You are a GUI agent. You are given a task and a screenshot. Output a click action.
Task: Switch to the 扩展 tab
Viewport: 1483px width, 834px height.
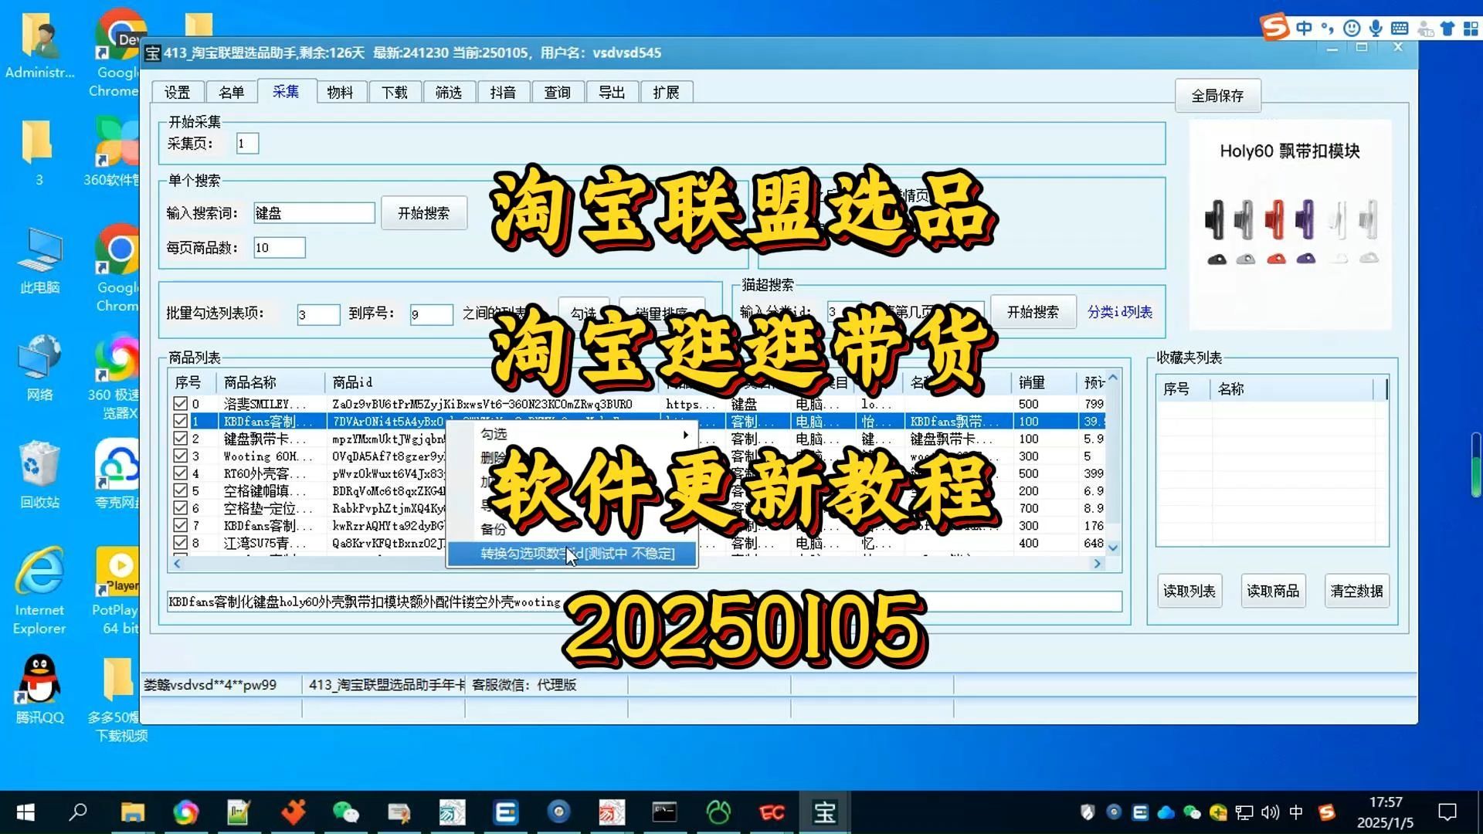coord(666,92)
